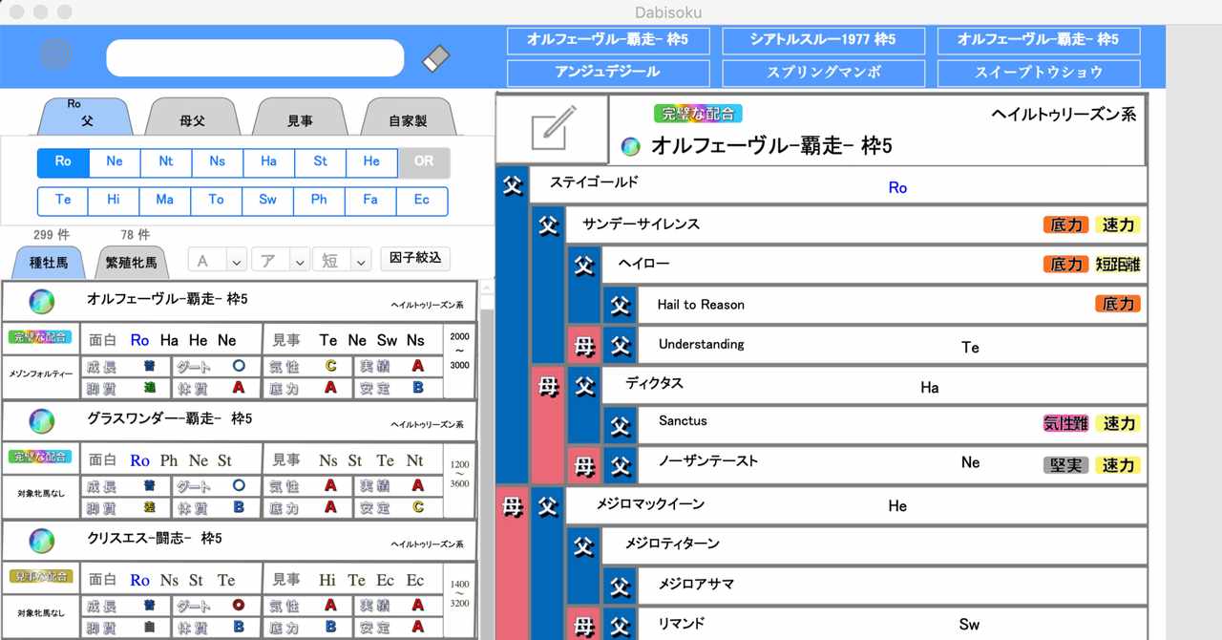Click 気性難 tag on Sanctus row
The width and height of the screenshot is (1222, 640).
pyautogui.click(x=1065, y=423)
